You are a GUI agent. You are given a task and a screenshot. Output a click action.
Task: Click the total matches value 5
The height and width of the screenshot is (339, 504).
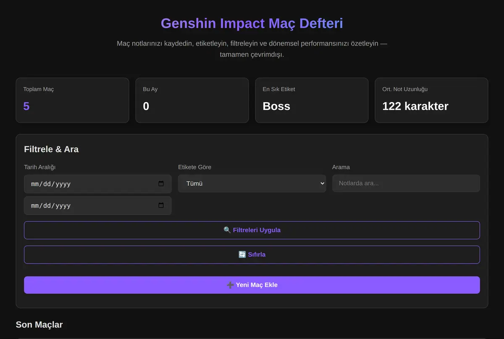click(x=26, y=106)
